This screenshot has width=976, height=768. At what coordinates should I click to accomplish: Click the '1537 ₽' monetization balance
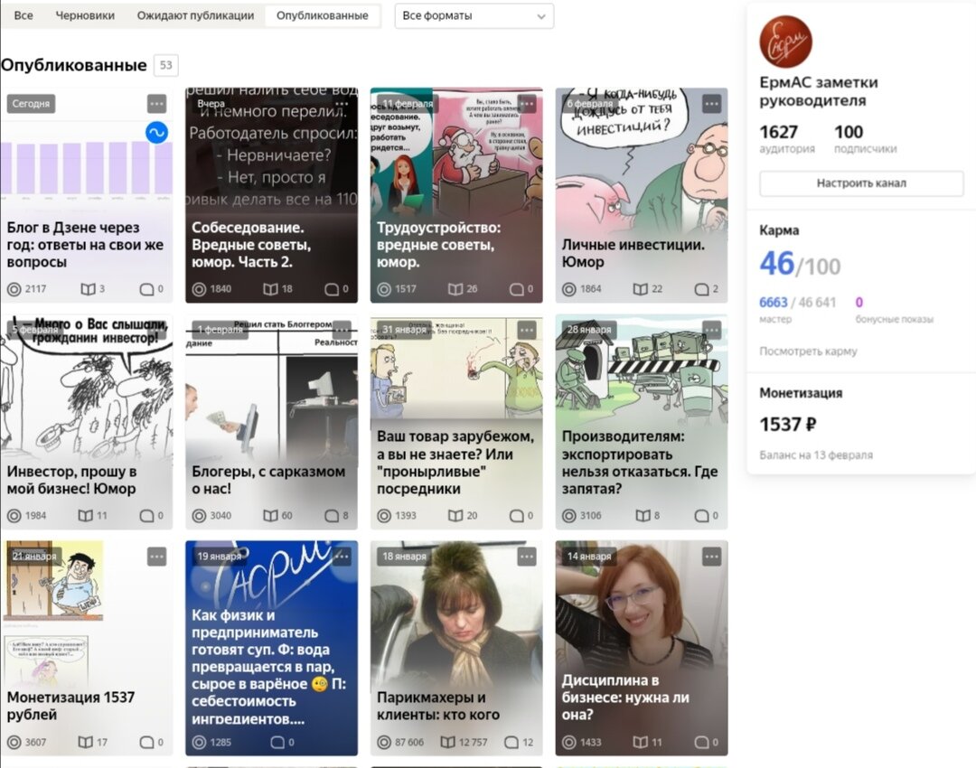787,425
